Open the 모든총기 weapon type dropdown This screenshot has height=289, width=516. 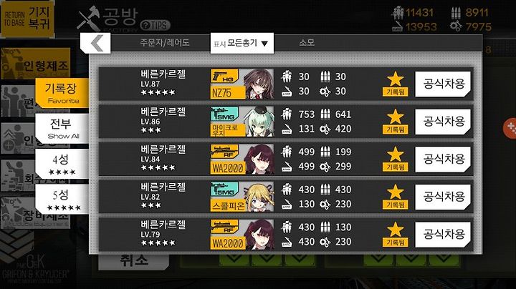point(242,43)
